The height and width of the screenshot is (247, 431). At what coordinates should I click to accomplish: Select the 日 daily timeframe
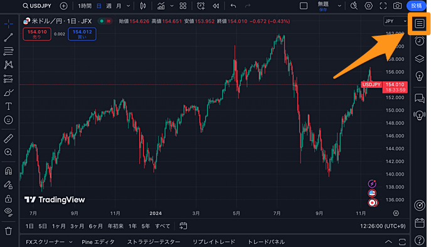(x=99, y=6)
